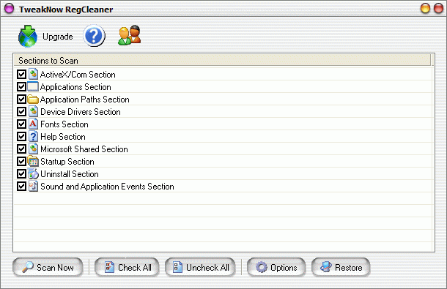Toggle the Application Paths Section checkbox

pyautogui.click(x=21, y=99)
